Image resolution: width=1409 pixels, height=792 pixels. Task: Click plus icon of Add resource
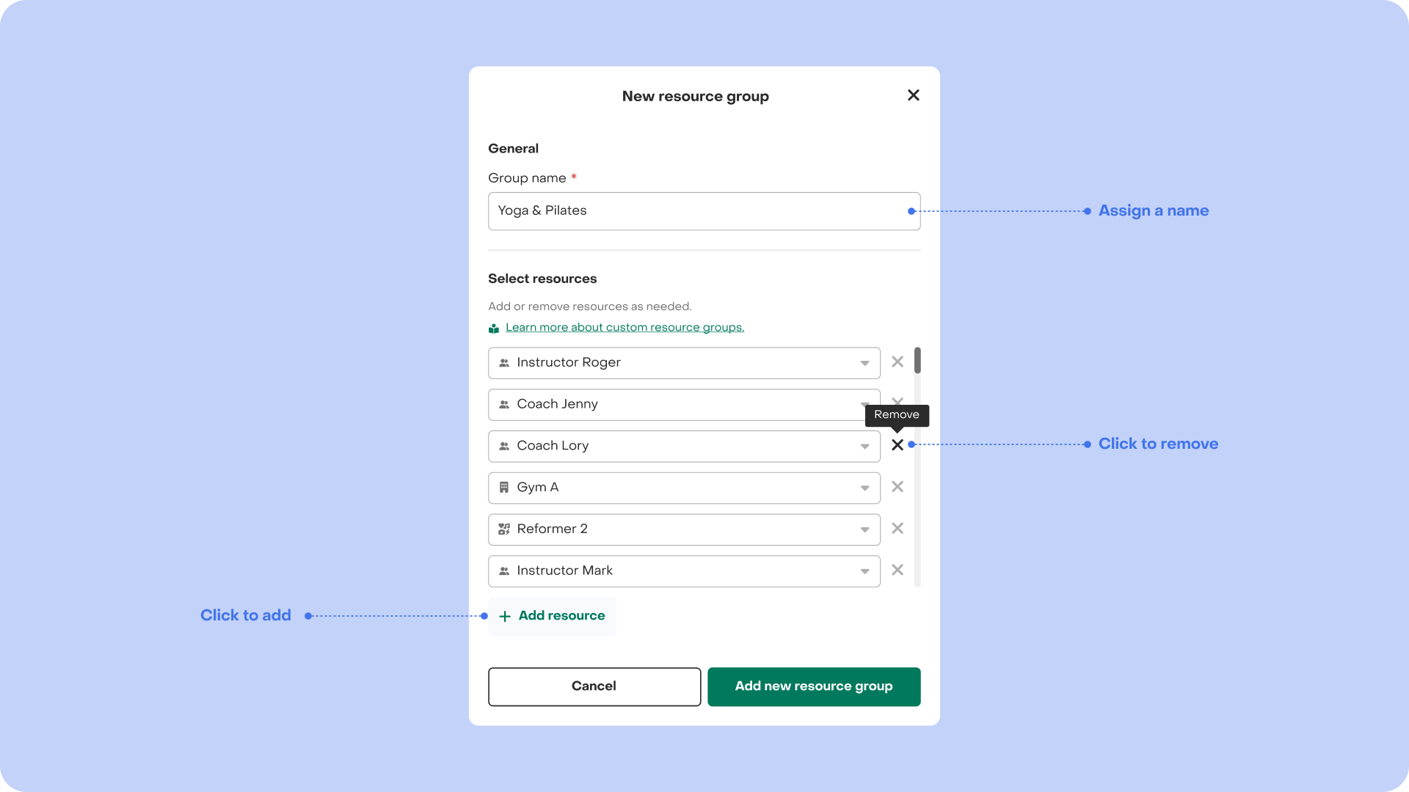[505, 617]
